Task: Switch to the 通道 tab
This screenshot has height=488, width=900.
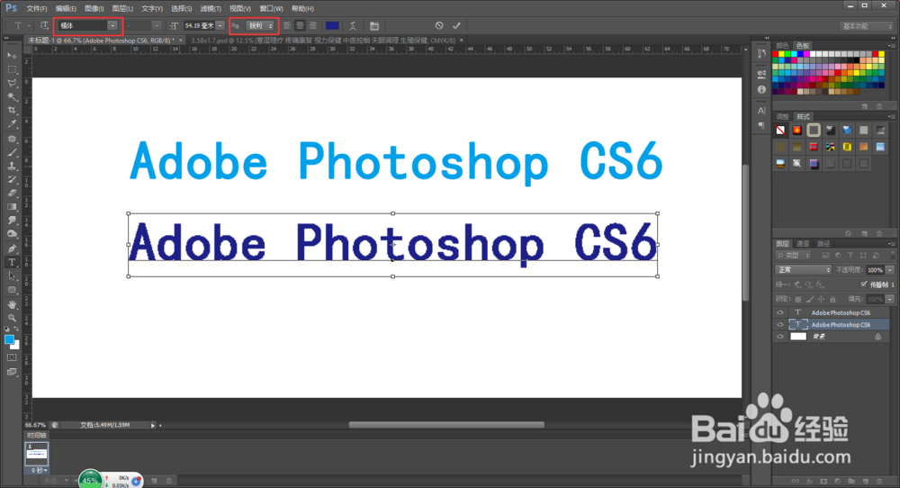Action: click(803, 244)
